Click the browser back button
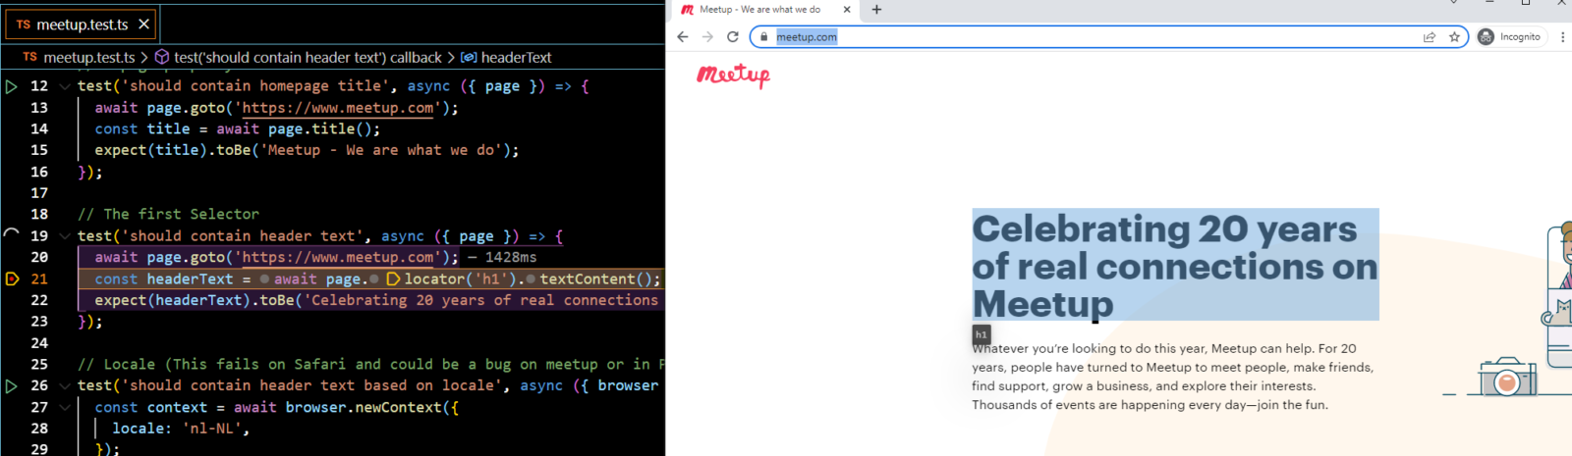This screenshot has width=1572, height=456. pos(683,36)
